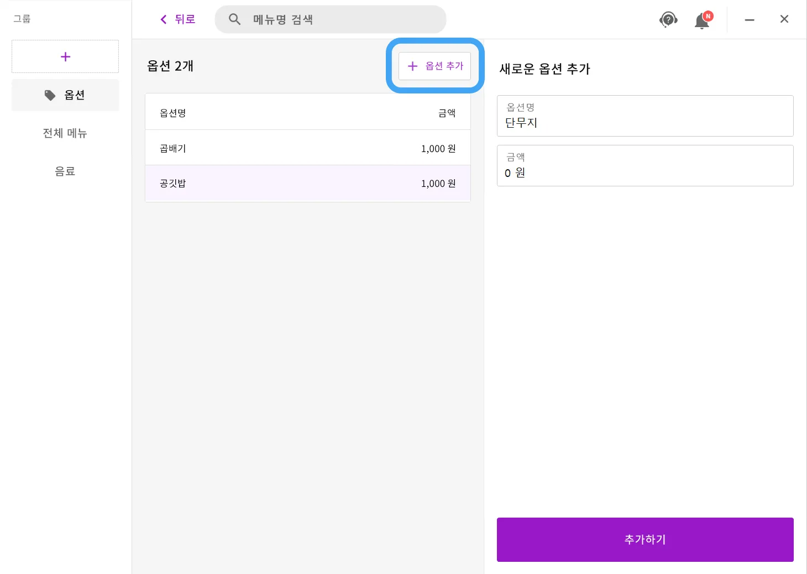Image resolution: width=807 pixels, height=574 pixels.
Task: Add a new group with plus button
Action: pyautogui.click(x=65, y=56)
